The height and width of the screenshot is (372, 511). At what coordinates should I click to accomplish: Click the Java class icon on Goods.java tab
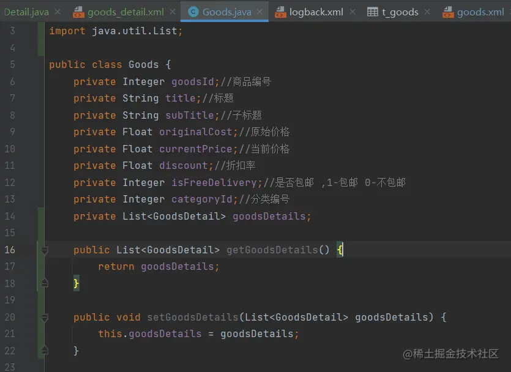[x=193, y=12]
